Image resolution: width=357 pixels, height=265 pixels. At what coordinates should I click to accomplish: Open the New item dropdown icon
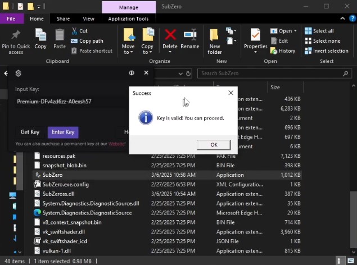[231, 31]
